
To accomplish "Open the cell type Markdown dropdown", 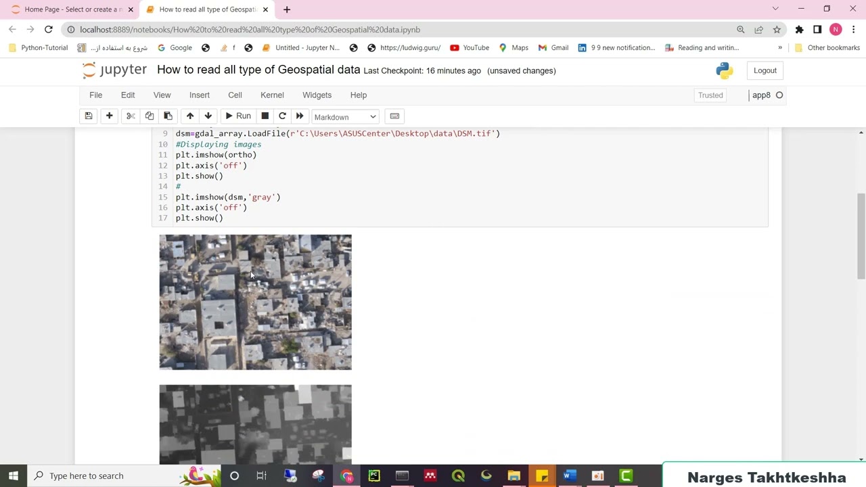I will click(x=345, y=117).
